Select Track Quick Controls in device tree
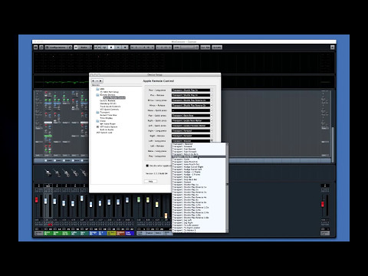Image resolution: width=368 pixels, height=276 pixels. click(110, 107)
